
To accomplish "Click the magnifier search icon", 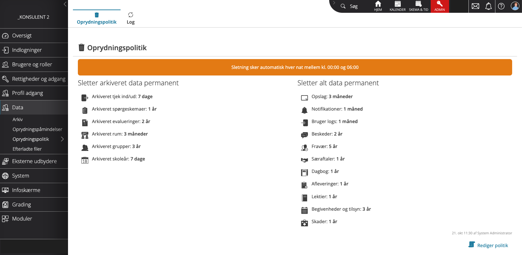I will pyautogui.click(x=343, y=6).
